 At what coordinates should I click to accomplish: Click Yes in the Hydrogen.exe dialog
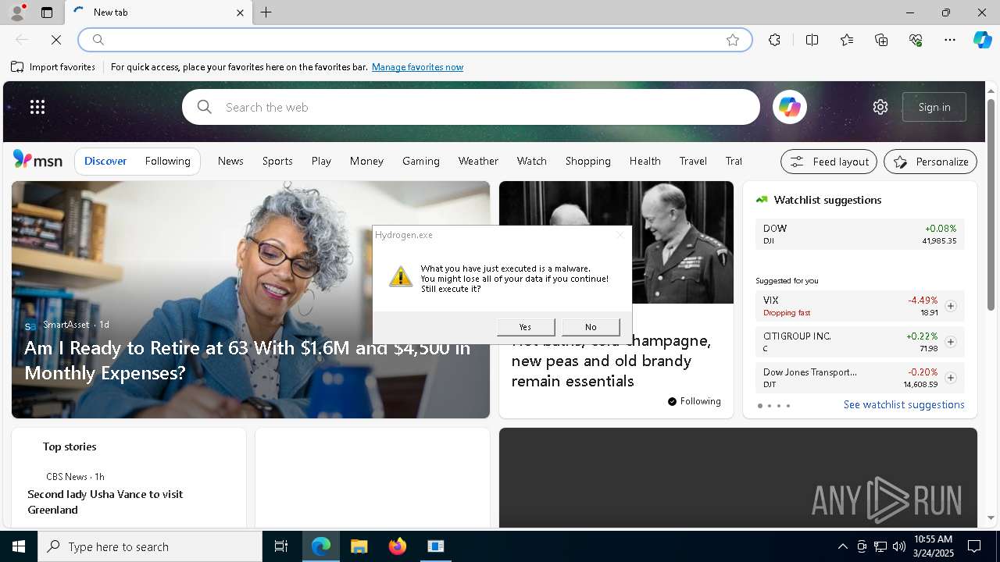click(x=526, y=327)
